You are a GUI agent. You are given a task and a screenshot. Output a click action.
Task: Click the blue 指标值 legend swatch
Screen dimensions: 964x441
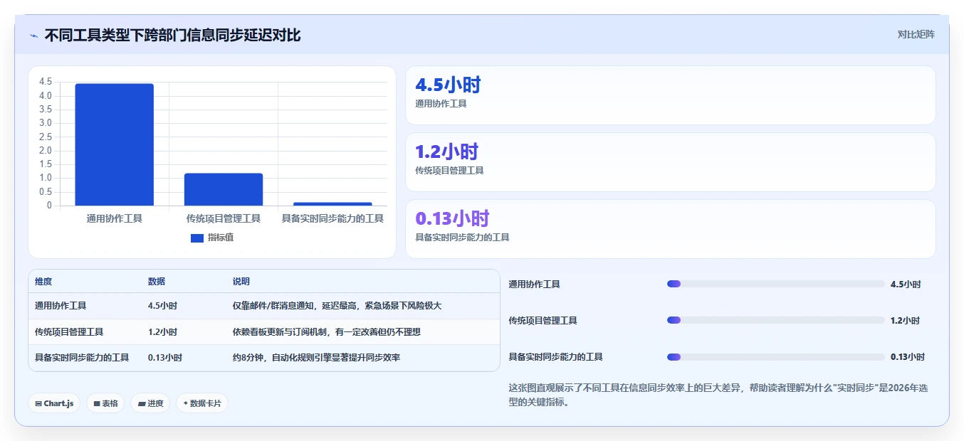tap(197, 238)
